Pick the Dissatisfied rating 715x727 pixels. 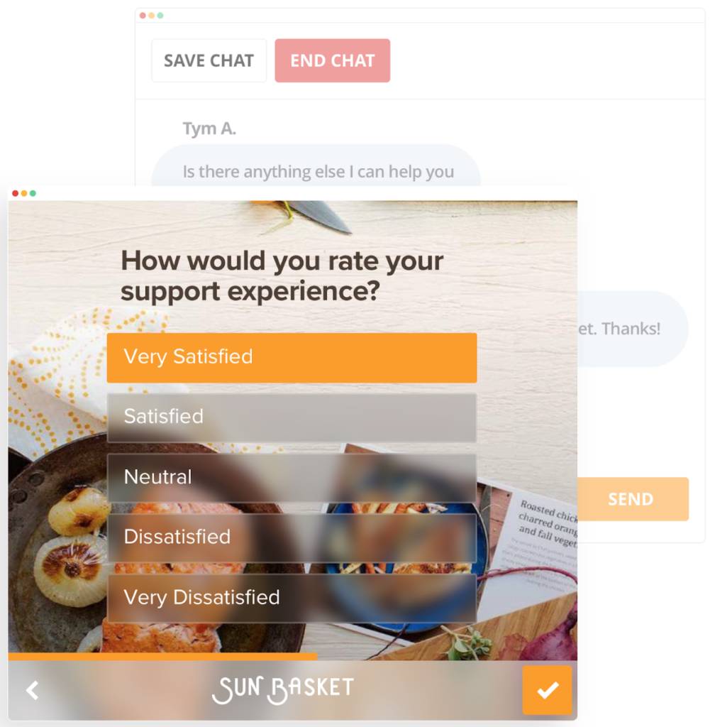pos(292,538)
